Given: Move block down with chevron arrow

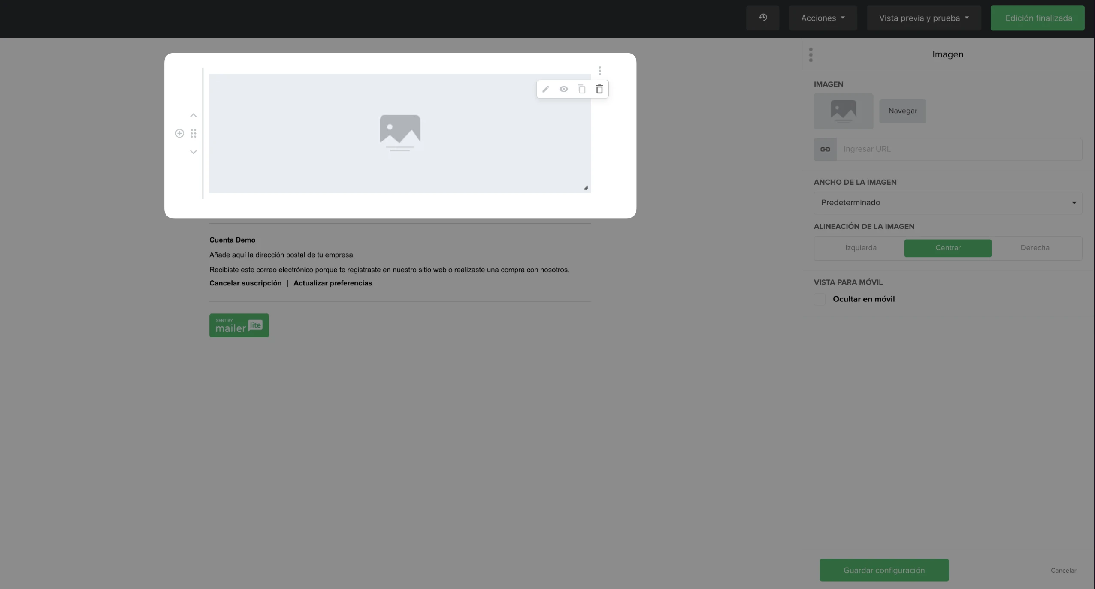Looking at the screenshot, I should click(194, 152).
